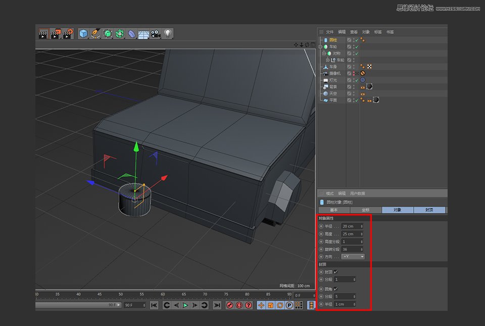This screenshot has width=485, height=326.
Task: Select the Deformer icon in the toolbar
Action: [130, 34]
